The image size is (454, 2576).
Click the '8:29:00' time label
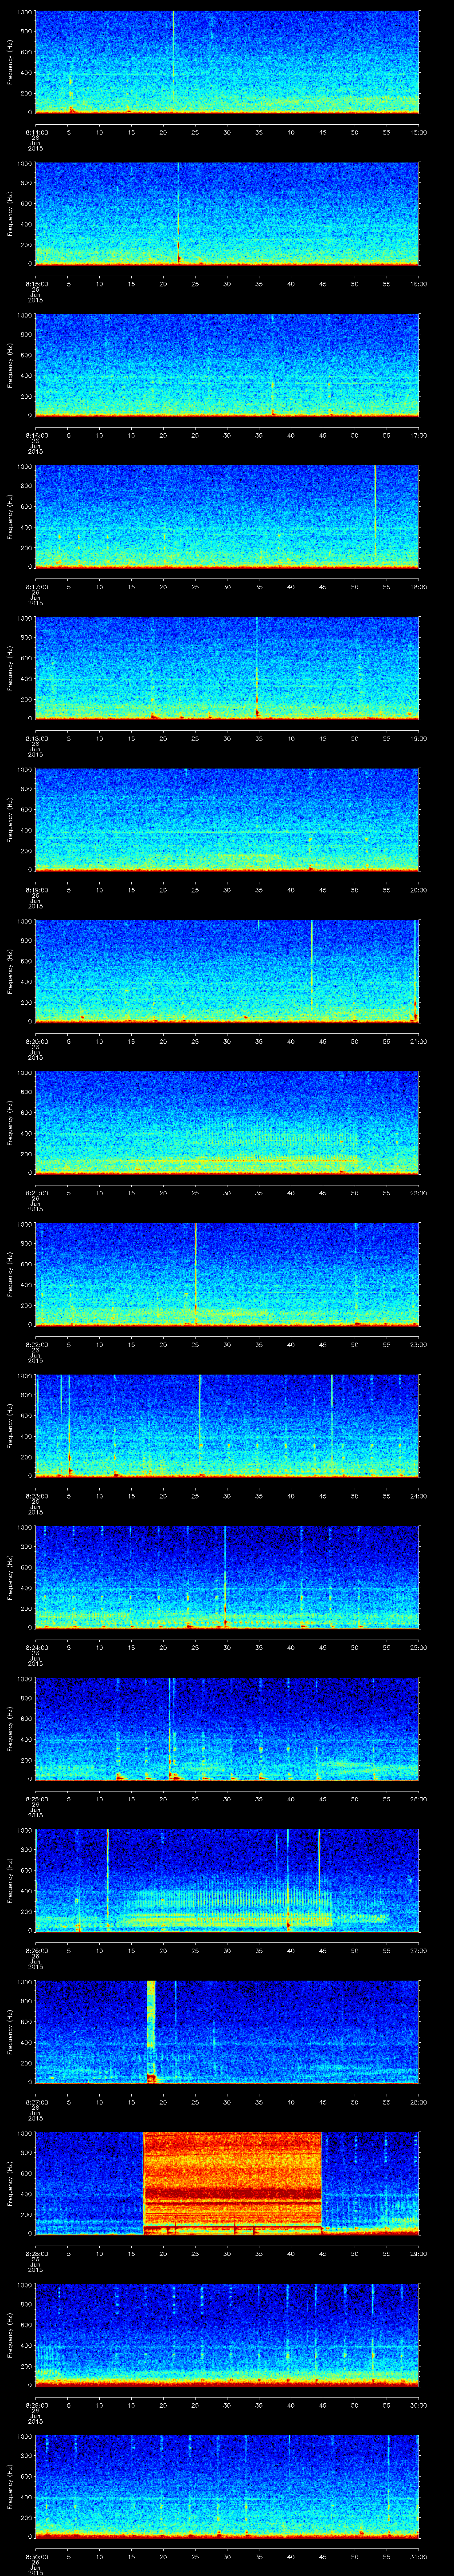click(37, 2405)
